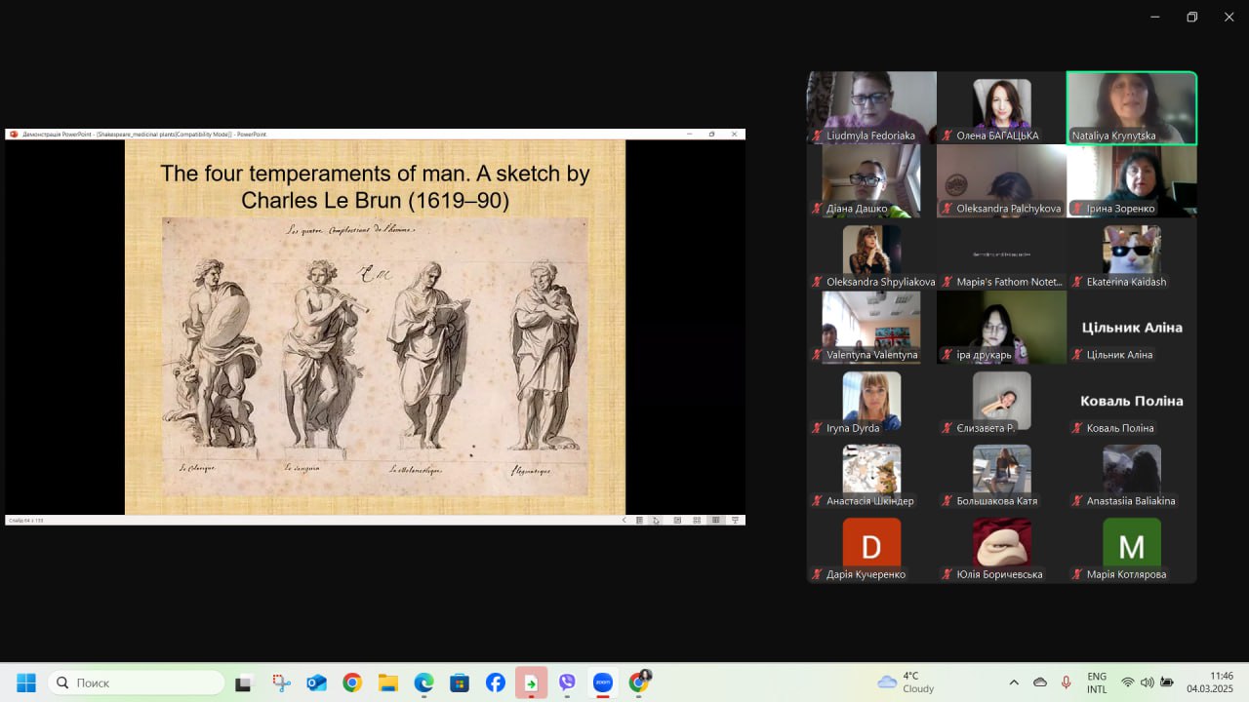Viewport: 1249px width, 702px height.
Task: Select Анастасія Шкіндер participant tile
Action: coord(871,473)
